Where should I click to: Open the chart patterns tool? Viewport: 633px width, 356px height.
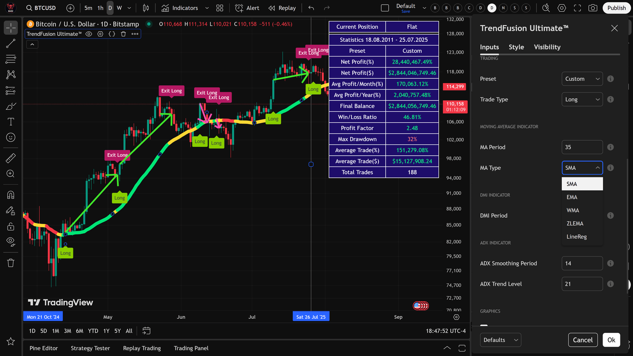(11, 75)
